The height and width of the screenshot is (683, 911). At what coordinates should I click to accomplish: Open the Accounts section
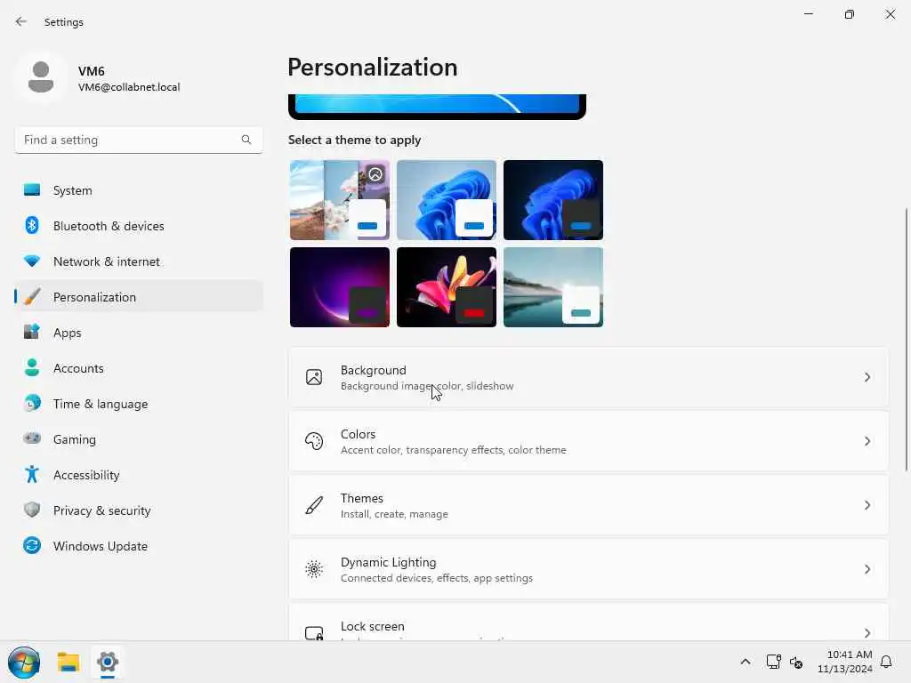pyautogui.click(x=139, y=368)
